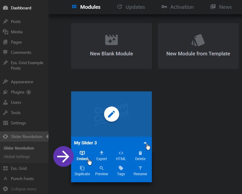242x194 pixels.
Task: Open Slider Revolution Global Settings
Action: pos(17,156)
